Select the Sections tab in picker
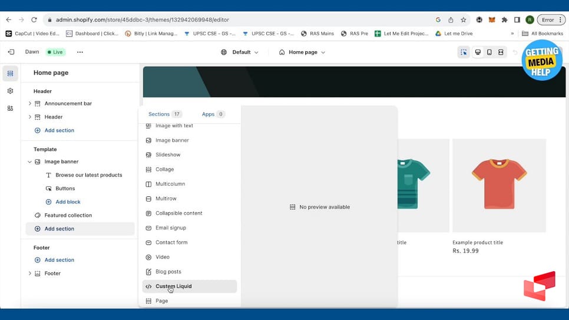The height and width of the screenshot is (320, 569). coord(164,114)
